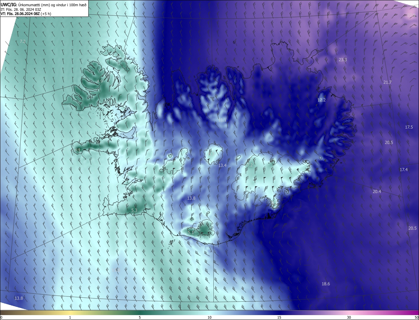Click the '0' tick label on the color scale
This screenshot has width=419, height=320.
pyautogui.click(x=1, y=317)
